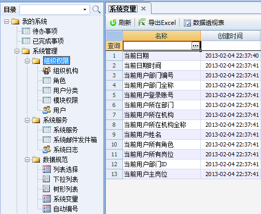
Task: Open the 数据透视表 pivot table icon
Action: (x=187, y=23)
